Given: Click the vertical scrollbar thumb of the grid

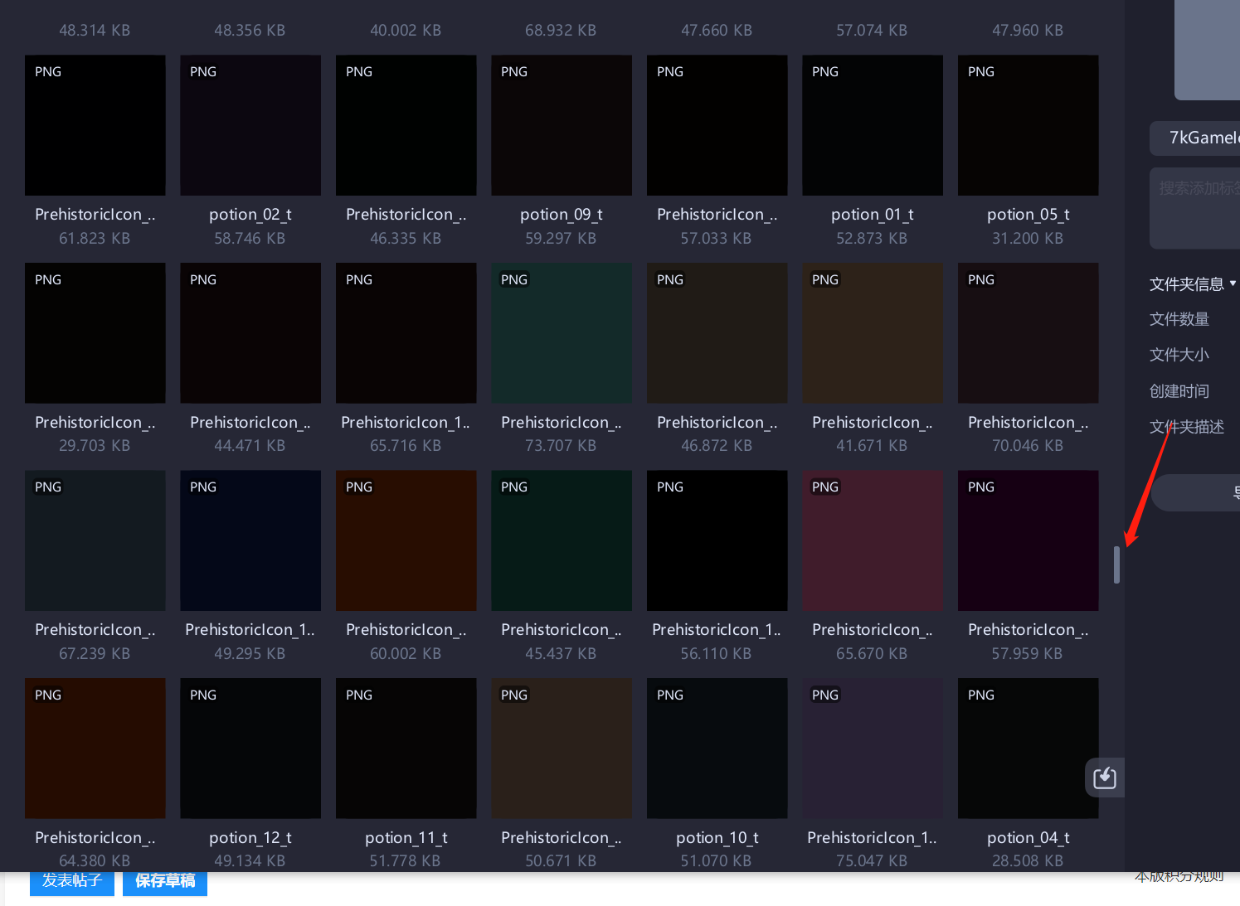Looking at the screenshot, I should click(x=1116, y=565).
